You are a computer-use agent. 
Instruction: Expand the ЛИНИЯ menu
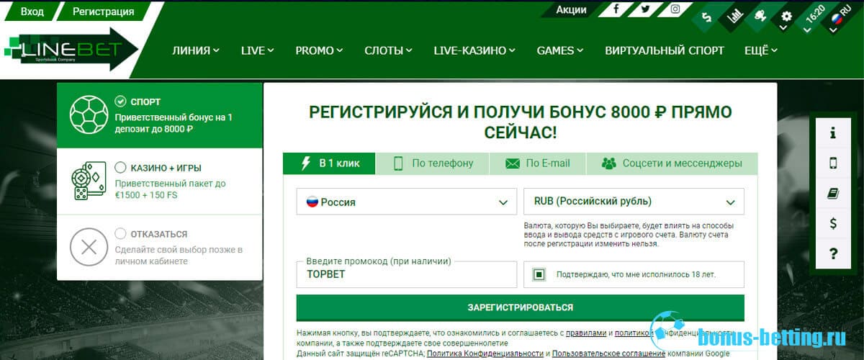196,50
